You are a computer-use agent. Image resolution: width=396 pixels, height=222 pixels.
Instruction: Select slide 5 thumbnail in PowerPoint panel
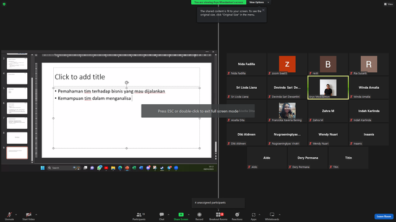17,93
